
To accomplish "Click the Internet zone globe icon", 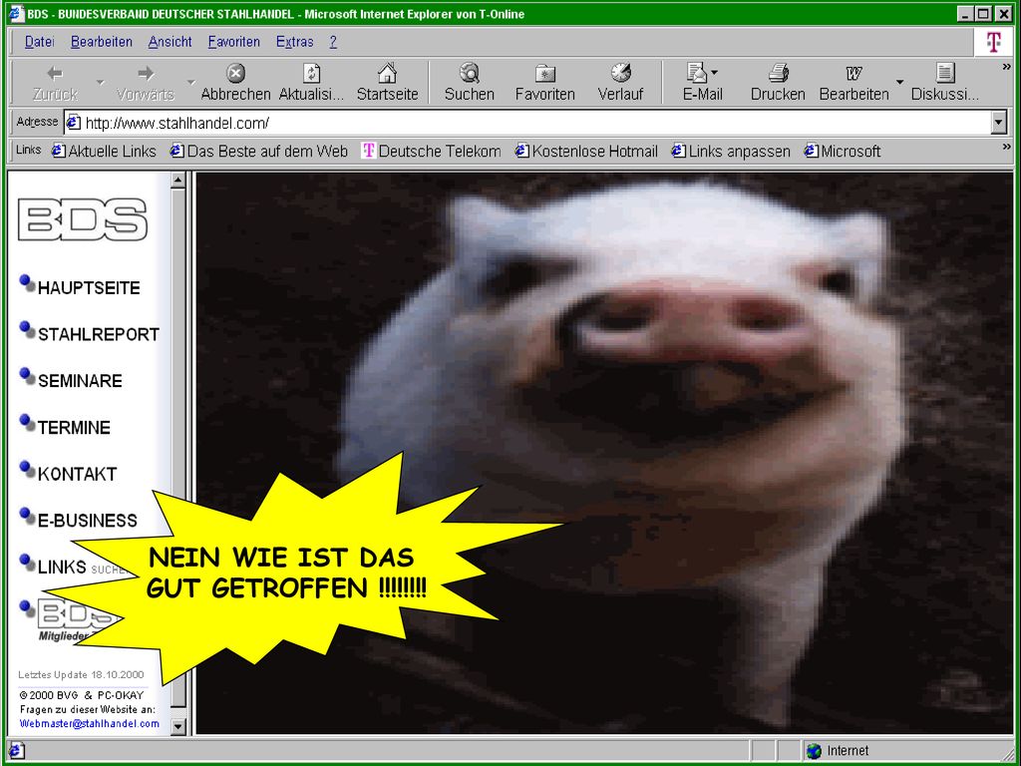I will pyautogui.click(x=814, y=751).
